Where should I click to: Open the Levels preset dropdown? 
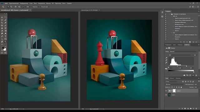[x=183, y=52]
